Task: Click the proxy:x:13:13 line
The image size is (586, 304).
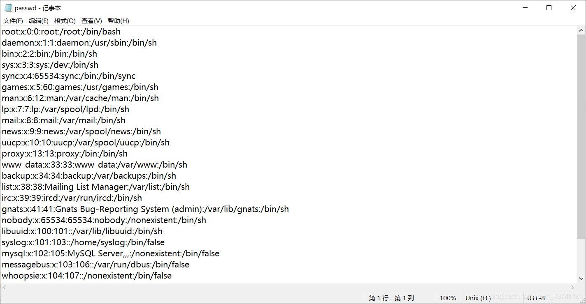Action: (65, 154)
